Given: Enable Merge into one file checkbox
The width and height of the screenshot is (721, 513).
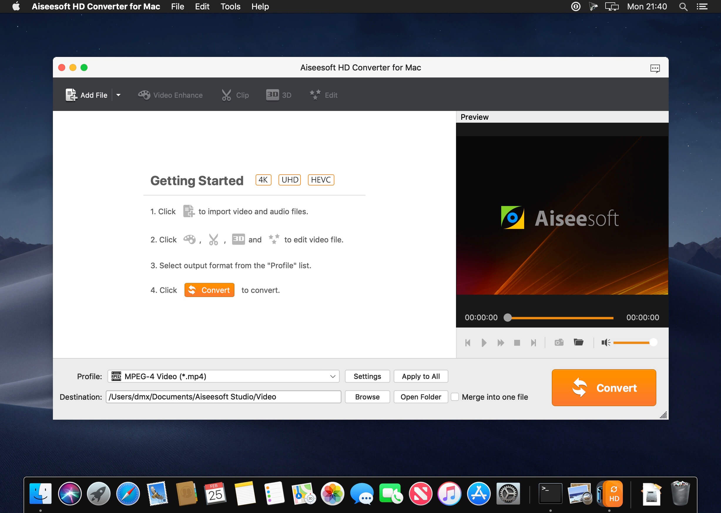Looking at the screenshot, I should (455, 397).
